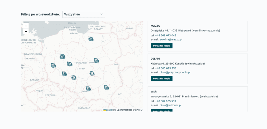Select the dealer marker beside Warsaw
The height and width of the screenshot is (129, 267).
[96, 61]
